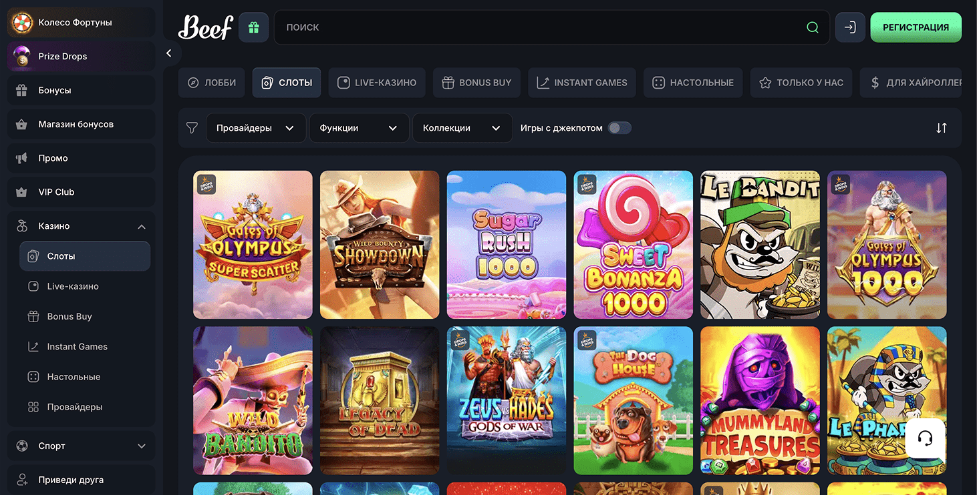Click the filter funnel icon

[192, 128]
